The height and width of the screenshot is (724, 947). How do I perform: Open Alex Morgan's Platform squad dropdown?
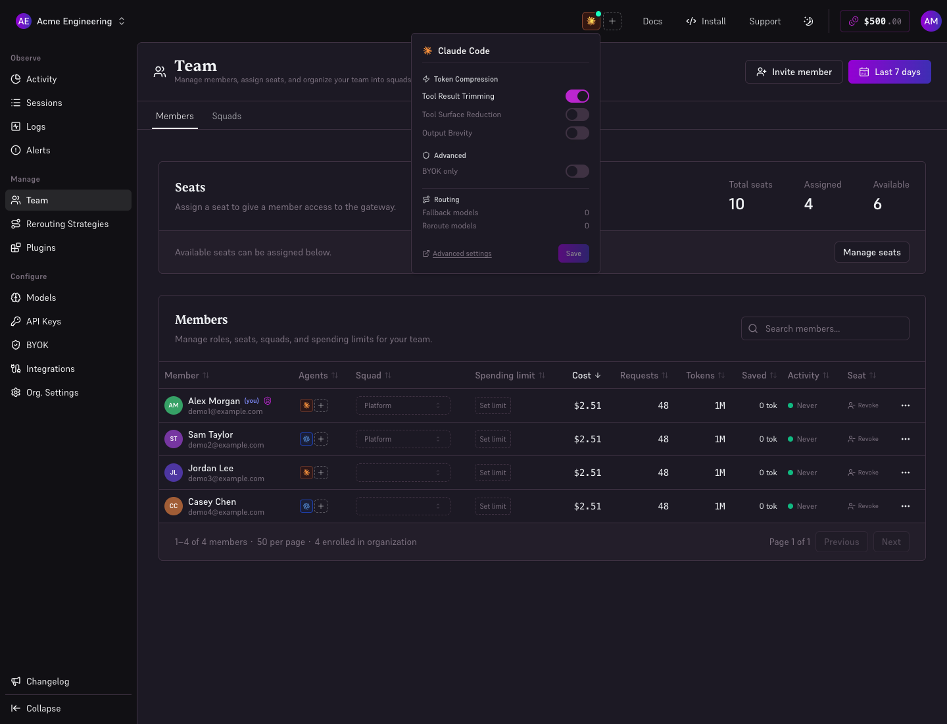click(x=402, y=405)
